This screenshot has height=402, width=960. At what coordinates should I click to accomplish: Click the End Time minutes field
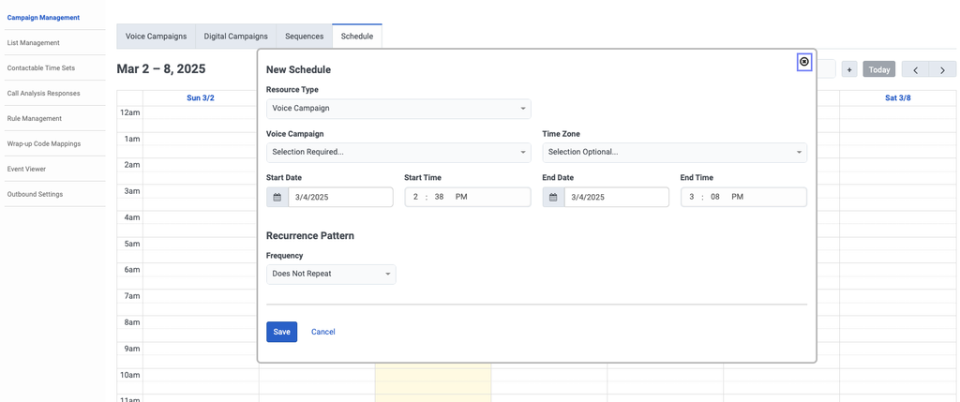click(x=715, y=197)
